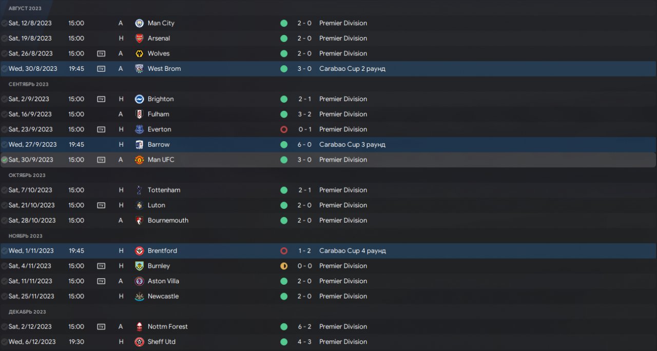Image resolution: width=657 pixels, height=351 pixels.
Task: Click the yellow draw indicator for Burnley match
Action: [284, 266]
